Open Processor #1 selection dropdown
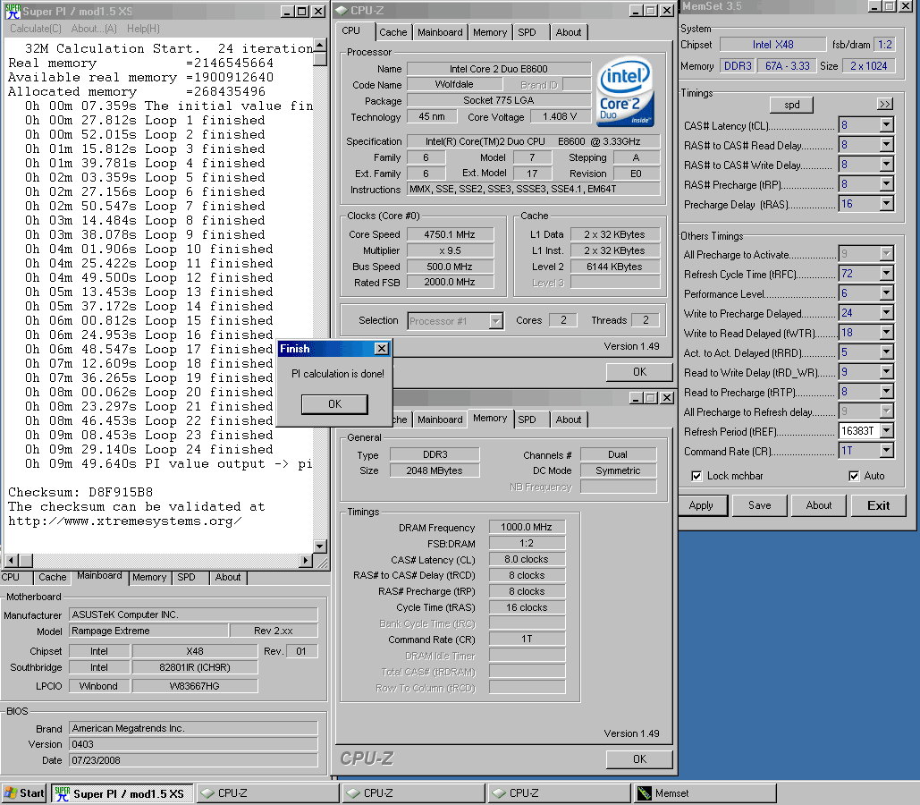 pyautogui.click(x=496, y=320)
